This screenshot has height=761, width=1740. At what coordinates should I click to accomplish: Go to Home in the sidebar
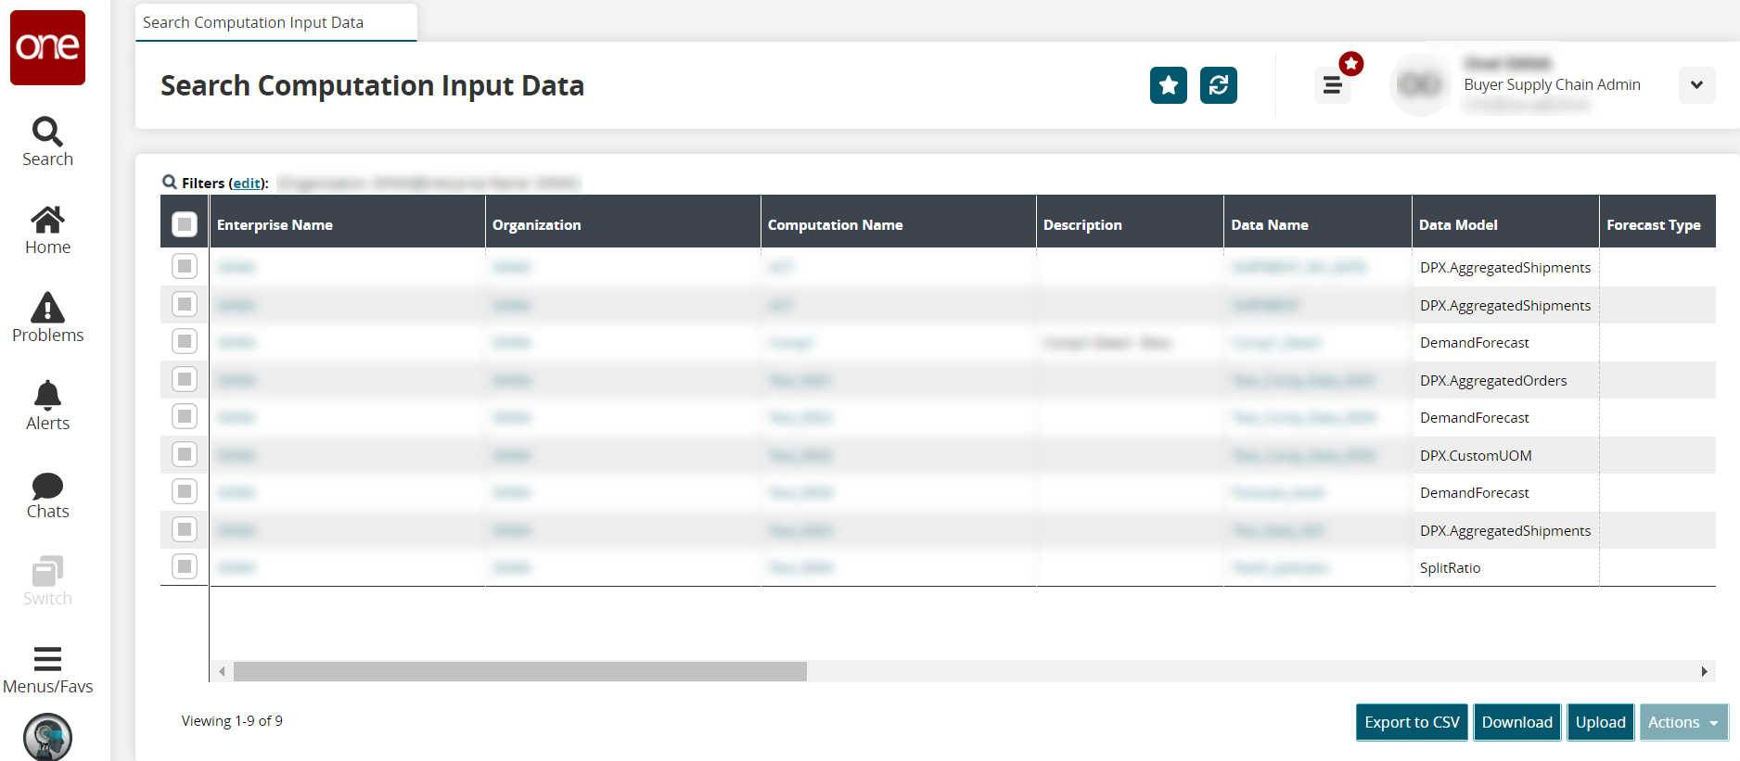[47, 221]
